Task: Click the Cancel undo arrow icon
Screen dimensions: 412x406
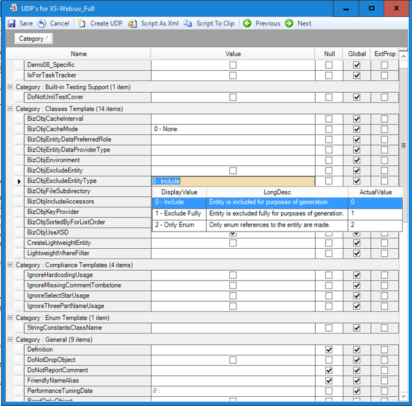Action: [x=42, y=24]
